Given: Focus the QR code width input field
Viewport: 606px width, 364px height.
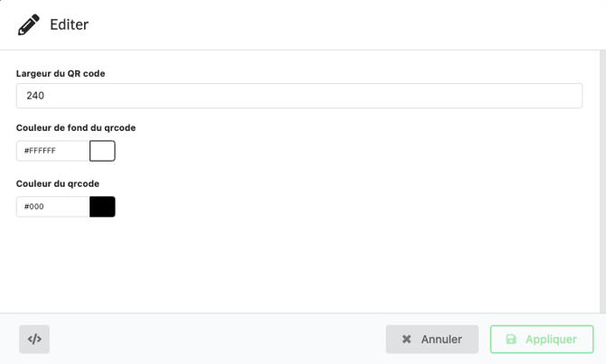Looking at the screenshot, I should [x=298, y=96].
